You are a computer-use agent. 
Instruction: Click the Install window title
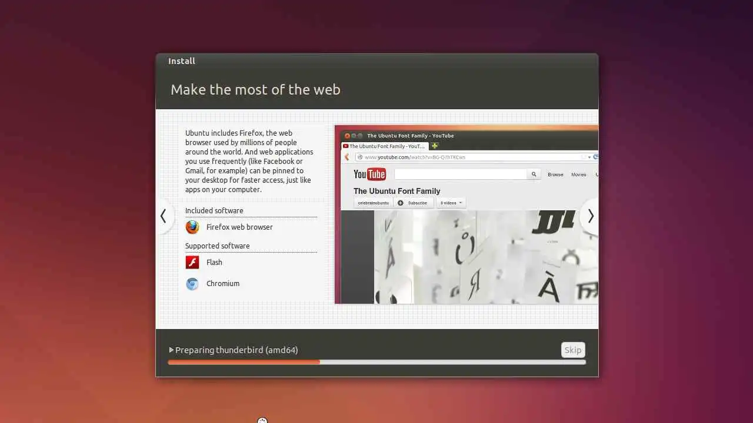pyautogui.click(x=182, y=61)
